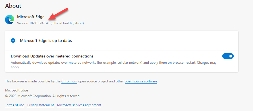This screenshot has width=253, height=111.
Task: Click the 2022 Microsoft Corporation copyright line
Action: [x=43, y=96]
